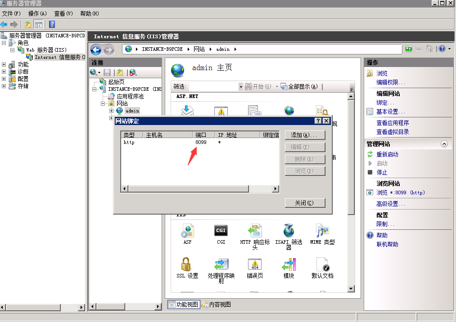Click the home icon beside the address bar
The image size is (456, 322).
(429, 49)
